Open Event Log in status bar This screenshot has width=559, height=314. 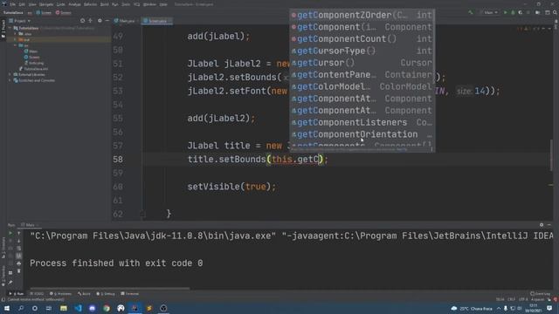pos(541,294)
